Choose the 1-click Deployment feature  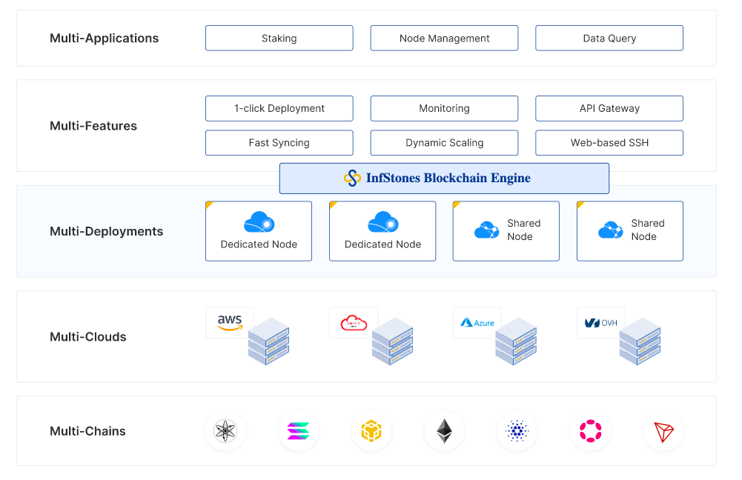279,108
